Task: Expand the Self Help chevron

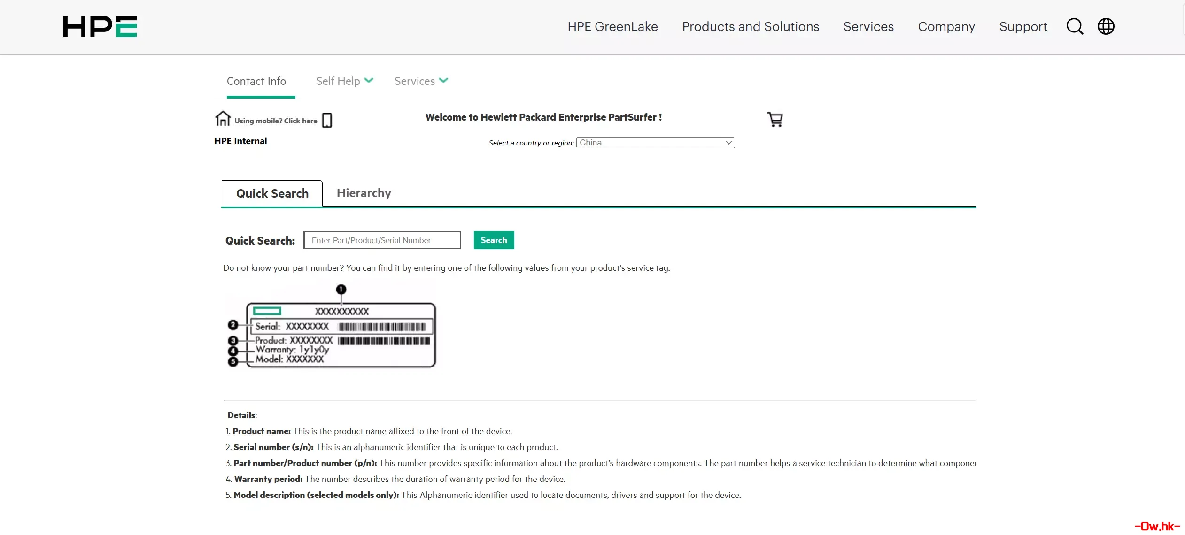Action: click(x=369, y=81)
